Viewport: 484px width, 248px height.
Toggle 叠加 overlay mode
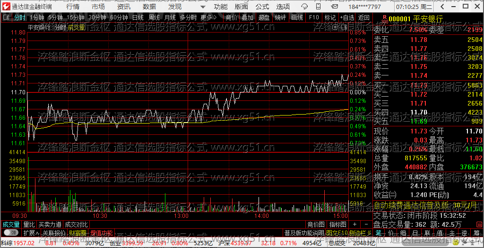point(247,17)
